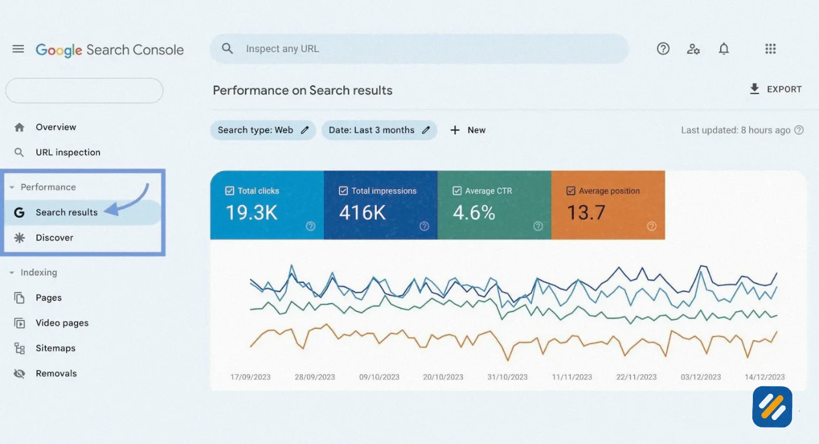
Task: Click the 31/10/2023 axis date
Action: point(508,377)
